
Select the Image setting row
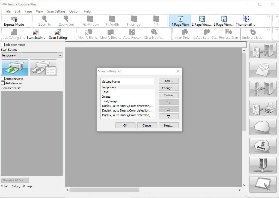127,97
